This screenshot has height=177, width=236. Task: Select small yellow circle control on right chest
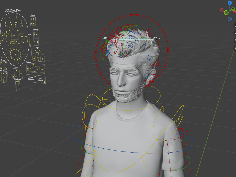click(x=144, y=164)
